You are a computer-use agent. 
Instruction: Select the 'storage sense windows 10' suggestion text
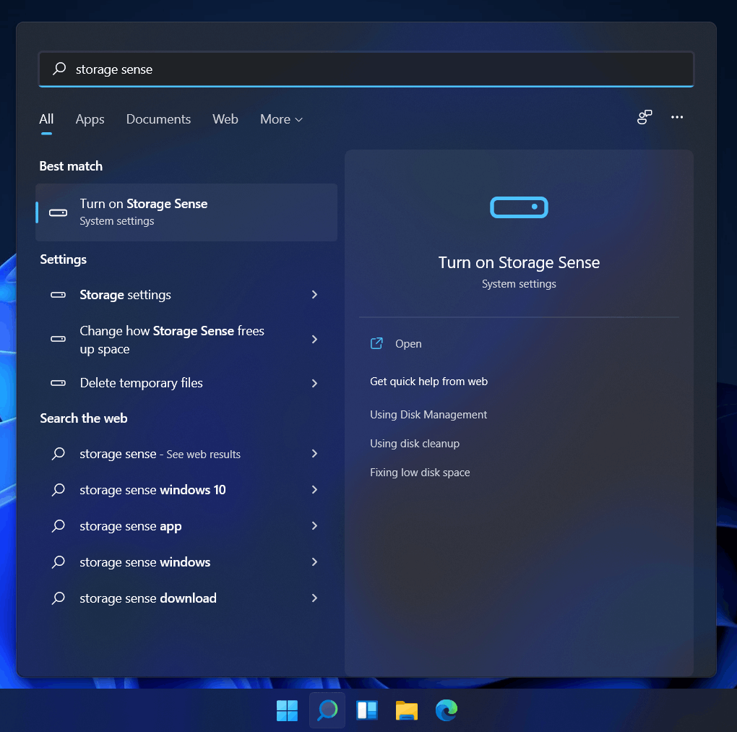(x=152, y=490)
